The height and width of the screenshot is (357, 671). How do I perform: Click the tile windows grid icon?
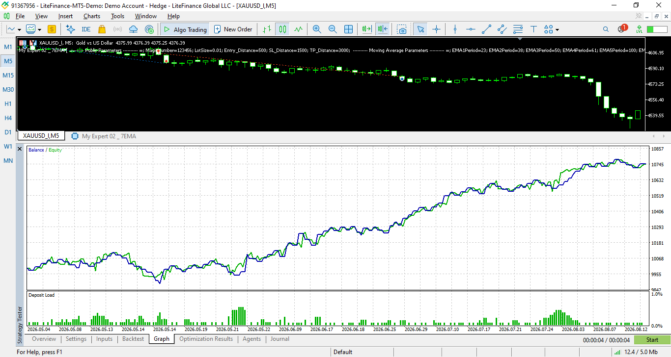[348, 29]
